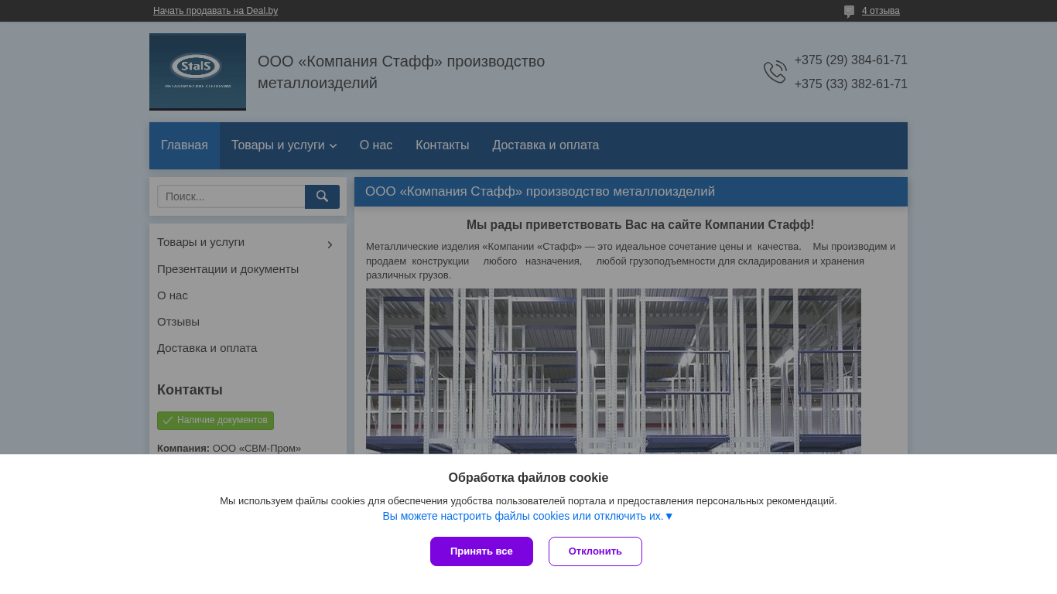Open the Отзывы sidebar link
The image size is (1057, 594).
(x=178, y=322)
